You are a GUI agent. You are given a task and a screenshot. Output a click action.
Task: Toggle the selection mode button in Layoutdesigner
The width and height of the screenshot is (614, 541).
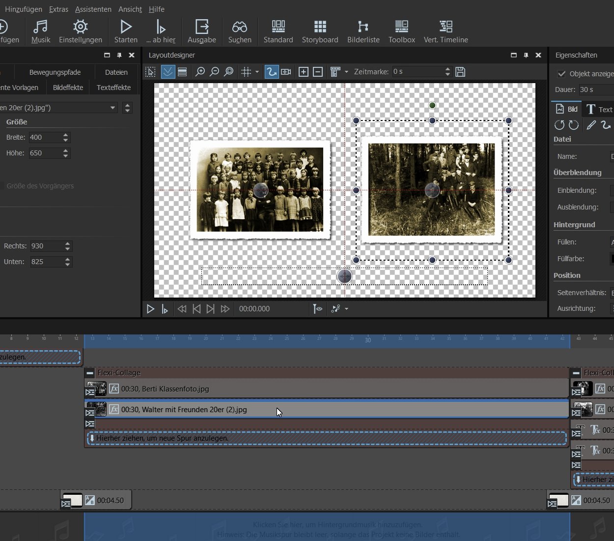coord(151,72)
